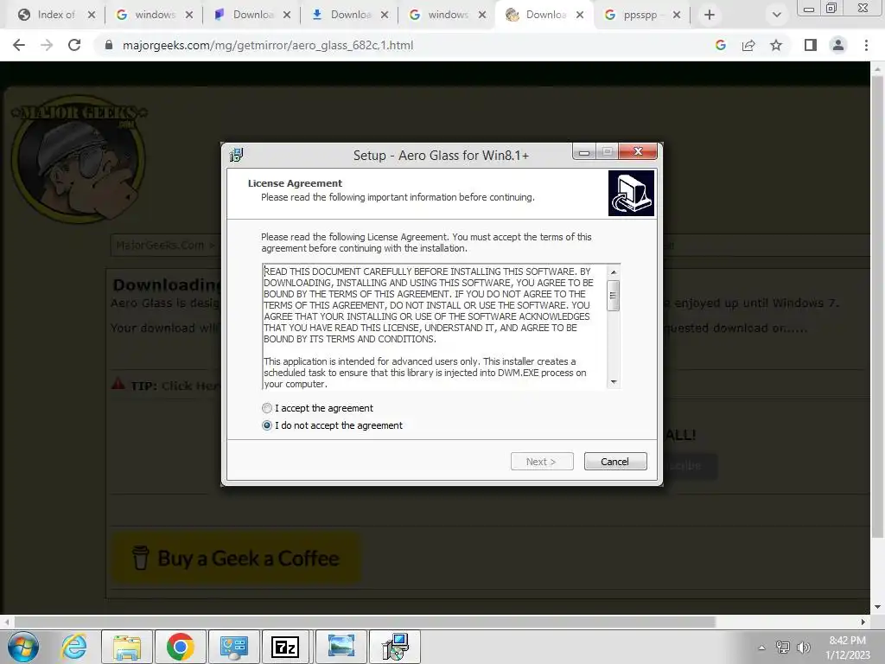
Task: Close the Aero Glass setup dialog
Action: (x=638, y=151)
